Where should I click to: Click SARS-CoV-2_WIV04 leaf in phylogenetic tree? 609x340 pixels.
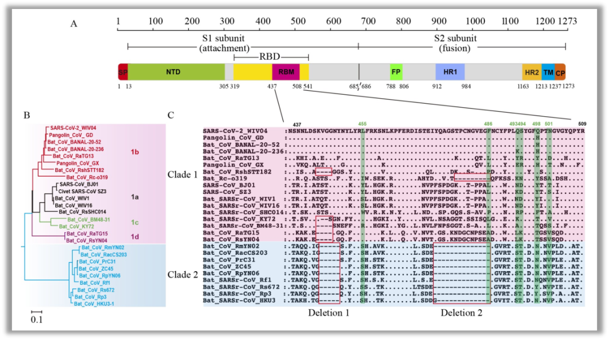click(x=73, y=128)
